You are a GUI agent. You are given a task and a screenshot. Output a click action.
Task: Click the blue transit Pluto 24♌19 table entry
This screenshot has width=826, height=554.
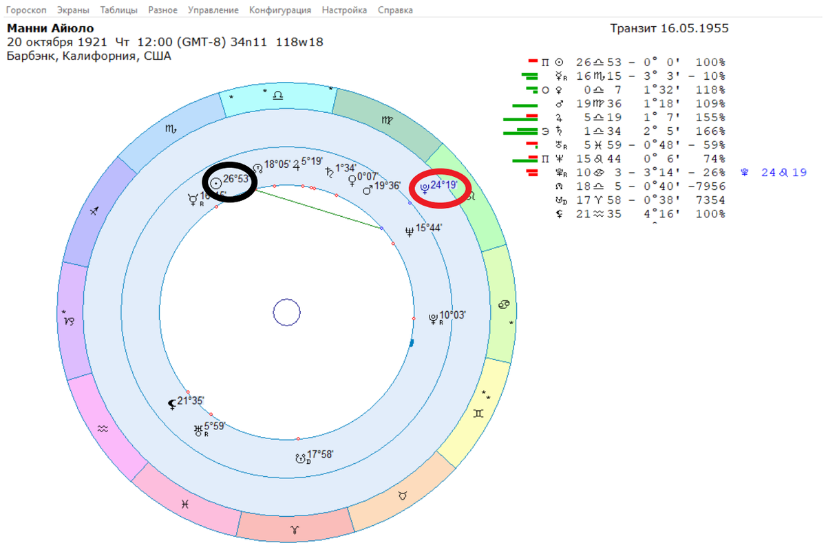click(x=774, y=173)
